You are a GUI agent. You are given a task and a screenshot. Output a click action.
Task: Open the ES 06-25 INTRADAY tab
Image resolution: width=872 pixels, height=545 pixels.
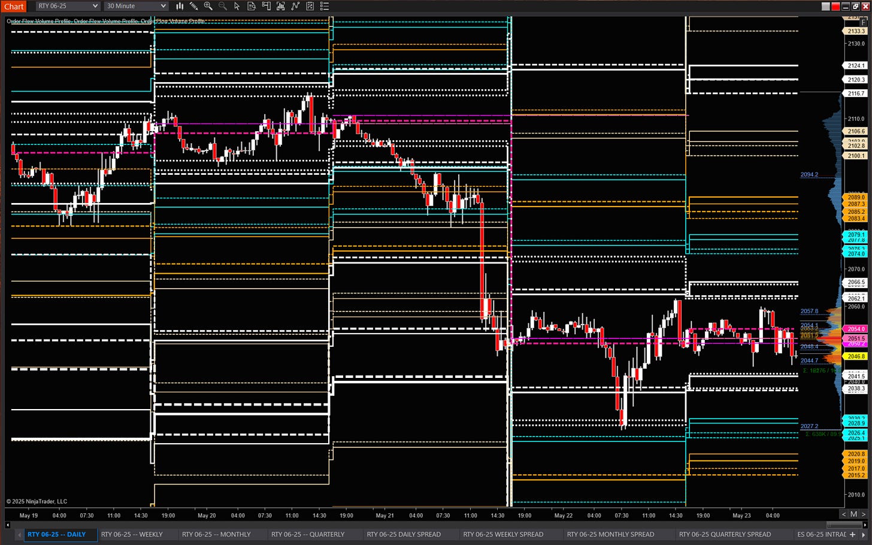click(822, 534)
